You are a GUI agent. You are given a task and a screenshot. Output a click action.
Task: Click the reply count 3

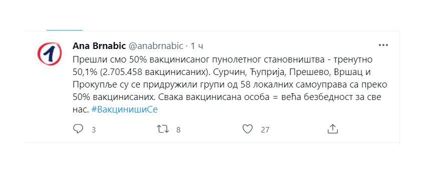pyautogui.click(x=94, y=130)
